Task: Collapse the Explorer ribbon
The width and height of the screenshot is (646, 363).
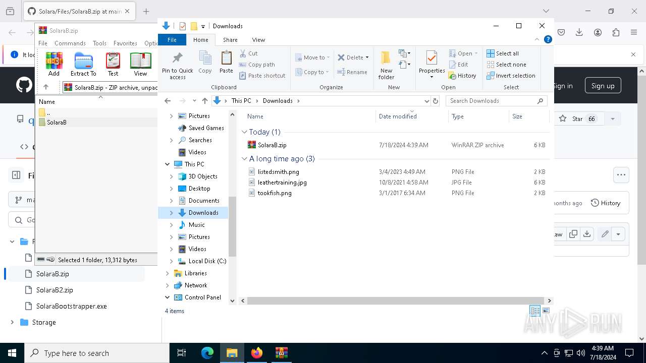Action: pyautogui.click(x=537, y=39)
